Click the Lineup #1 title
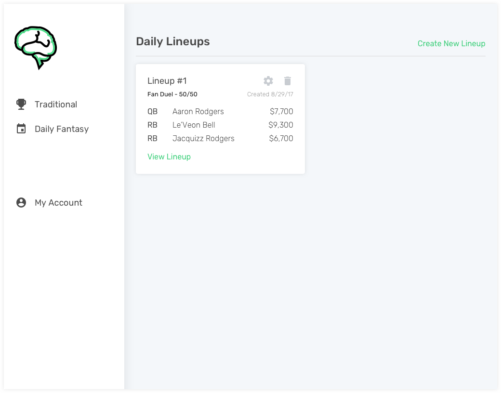Image resolution: width=501 pixels, height=393 pixels. (x=167, y=81)
